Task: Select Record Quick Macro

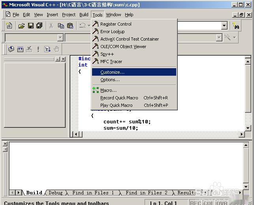Action: 134,98
